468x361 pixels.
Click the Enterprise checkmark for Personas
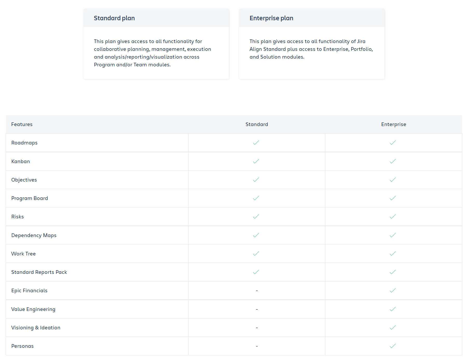[393, 346]
